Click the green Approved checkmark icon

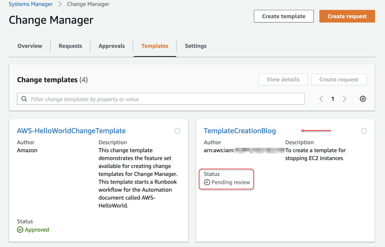[x=20, y=229]
